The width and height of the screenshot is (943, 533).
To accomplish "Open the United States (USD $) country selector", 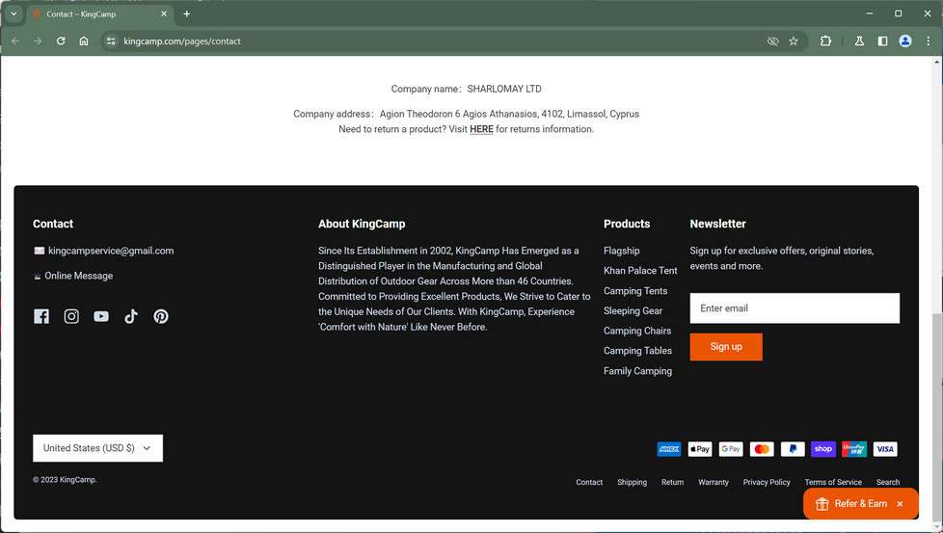I will pos(97,448).
